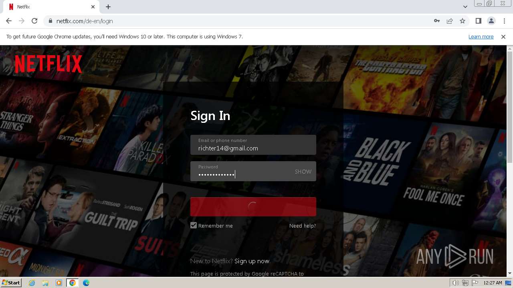
Task: Click the Password field
Action: 253,171
